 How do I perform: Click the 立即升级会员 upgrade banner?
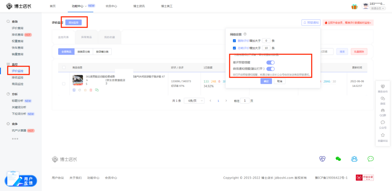click(348, 23)
